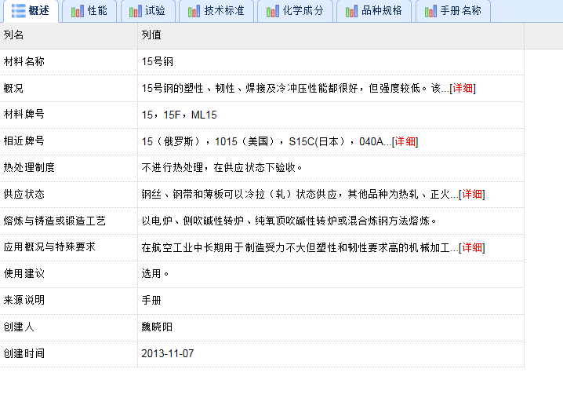Screen dimensions: 563x398
Task: Select the value 15号钢
Action: pyautogui.click(x=158, y=61)
